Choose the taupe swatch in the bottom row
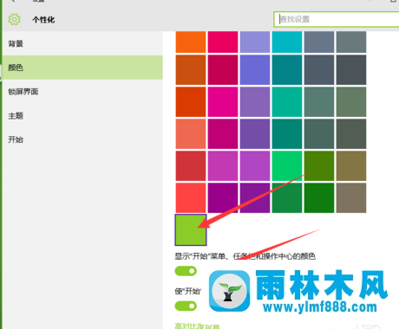 pos(351,198)
